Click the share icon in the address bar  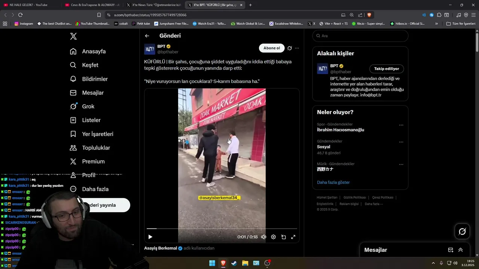(x=360, y=15)
